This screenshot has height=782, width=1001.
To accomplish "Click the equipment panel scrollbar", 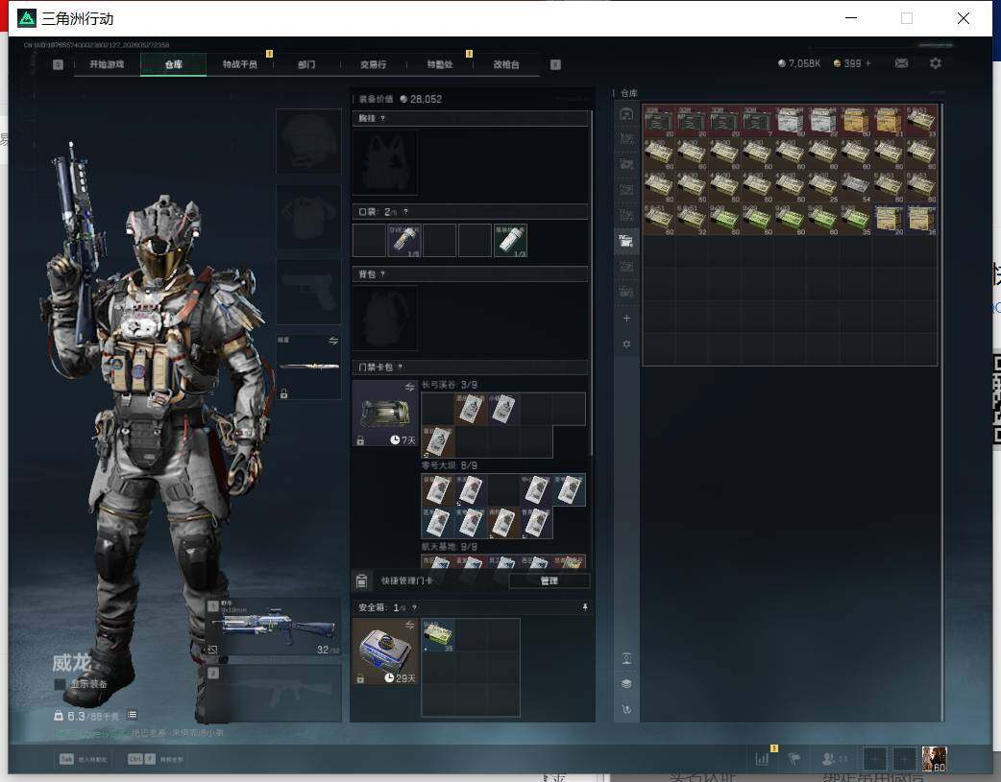I will 592,284.
